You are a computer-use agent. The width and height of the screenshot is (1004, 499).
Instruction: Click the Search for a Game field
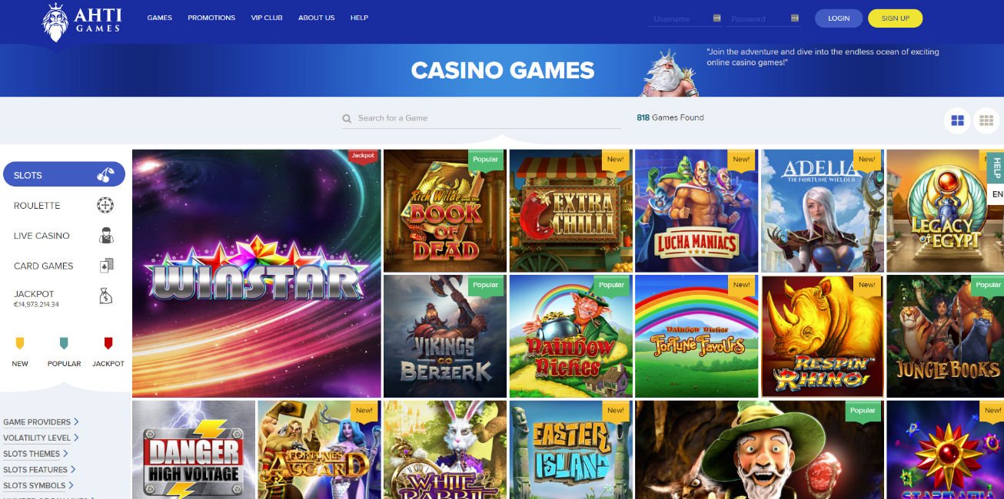[x=482, y=118]
